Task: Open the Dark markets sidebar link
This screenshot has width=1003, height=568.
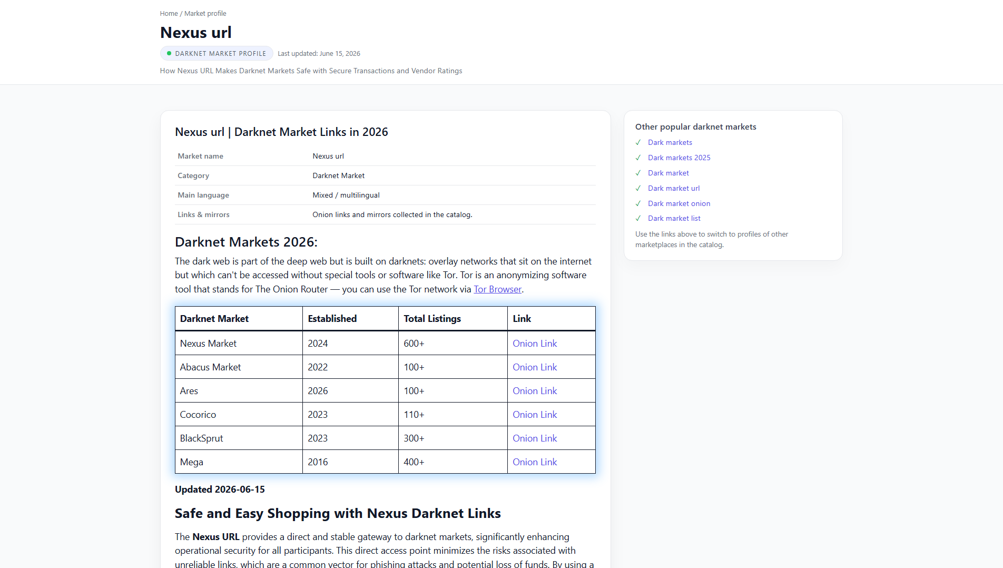Action: click(670, 143)
